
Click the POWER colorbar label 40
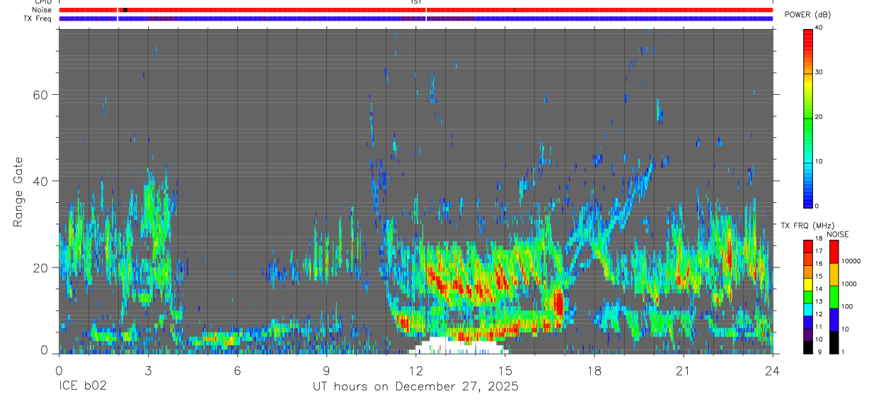pos(820,28)
